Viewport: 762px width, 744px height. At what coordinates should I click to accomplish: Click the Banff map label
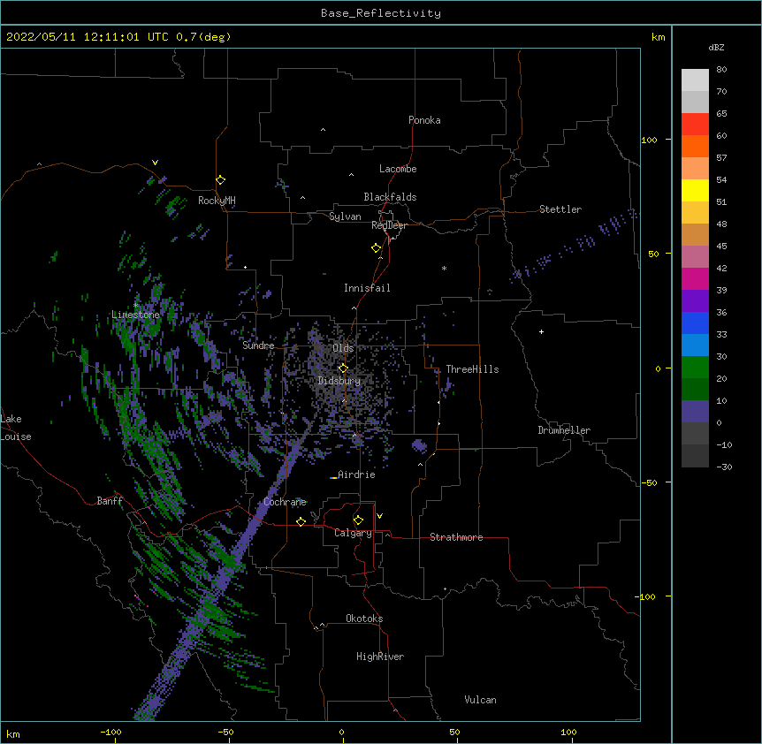pos(110,501)
